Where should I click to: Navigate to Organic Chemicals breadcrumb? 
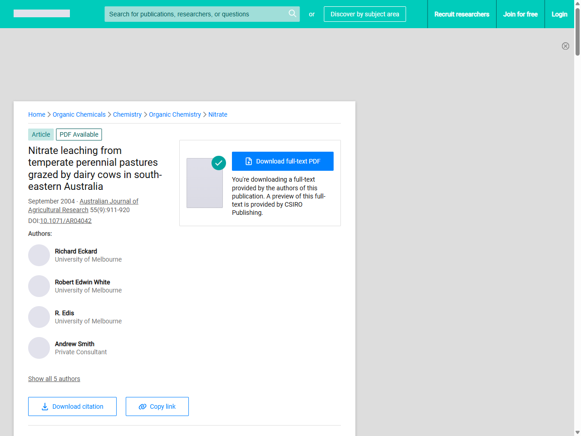tap(79, 114)
